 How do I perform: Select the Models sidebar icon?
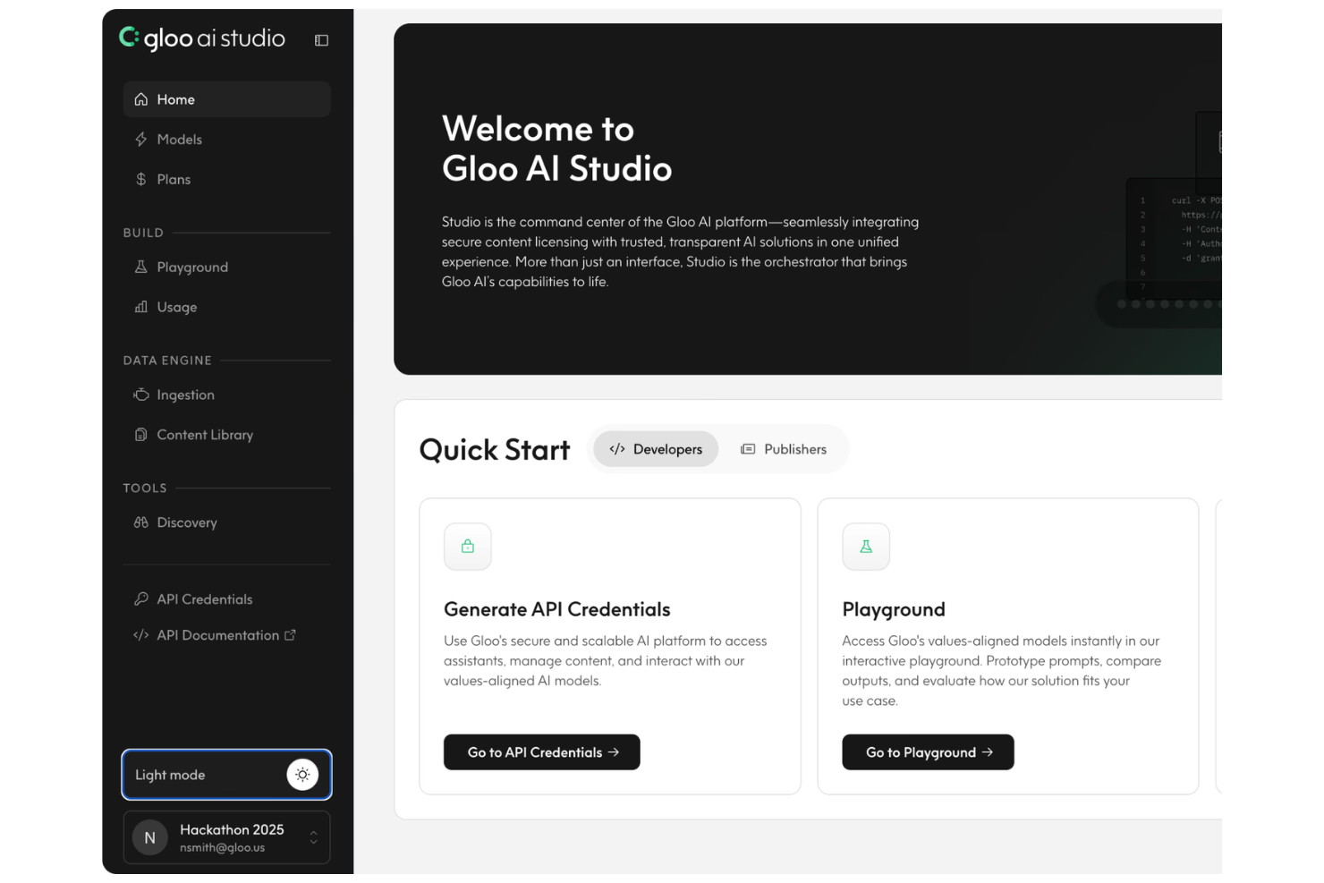click(141, 140)
